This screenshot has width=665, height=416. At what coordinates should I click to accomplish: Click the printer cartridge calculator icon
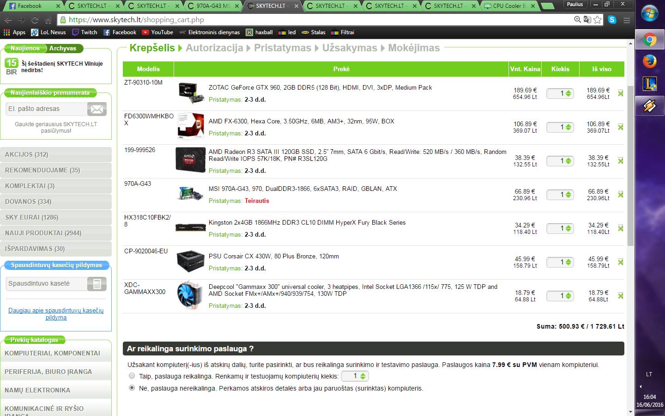(97, 284)
